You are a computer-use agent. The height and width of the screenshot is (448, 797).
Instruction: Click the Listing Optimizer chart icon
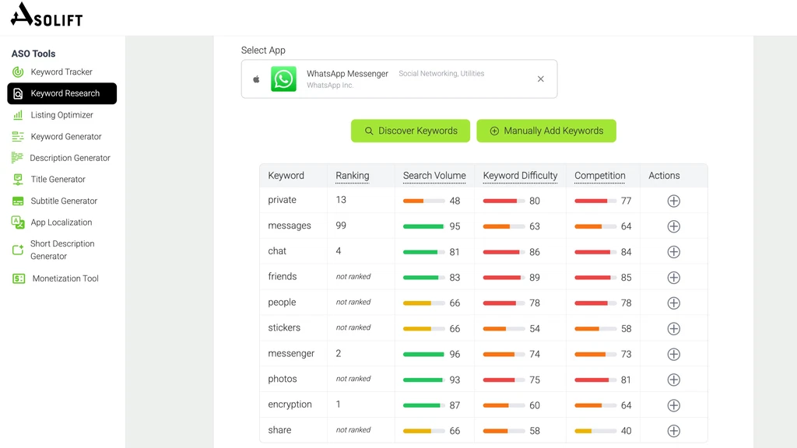coord(18,115)
